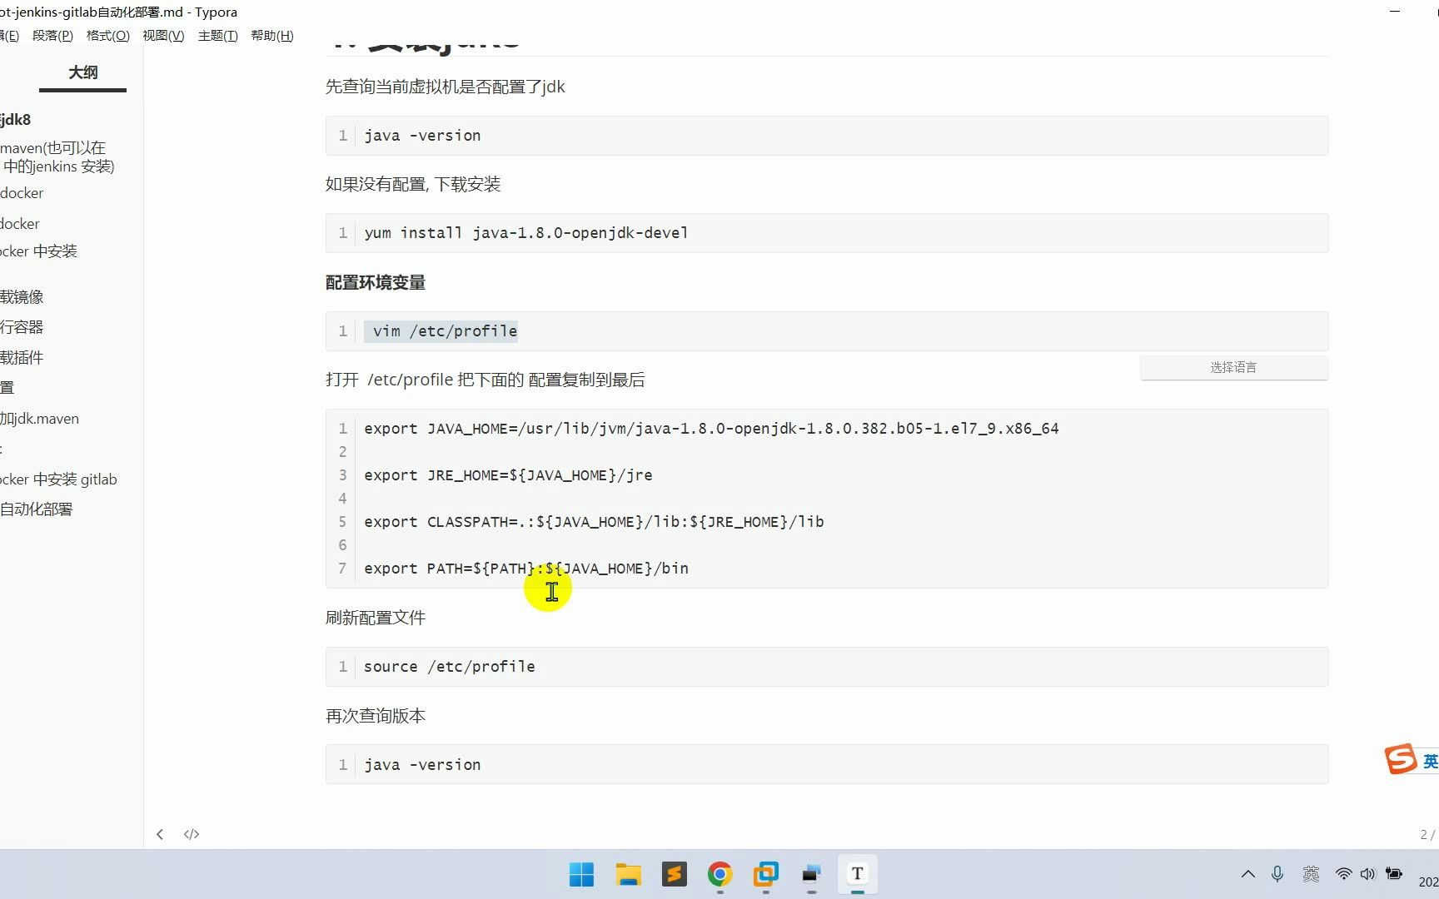The height and width of the screenshot is (899, 1439).
Task: Show hidden system tray icons
Action: (x=1247, y=874)
